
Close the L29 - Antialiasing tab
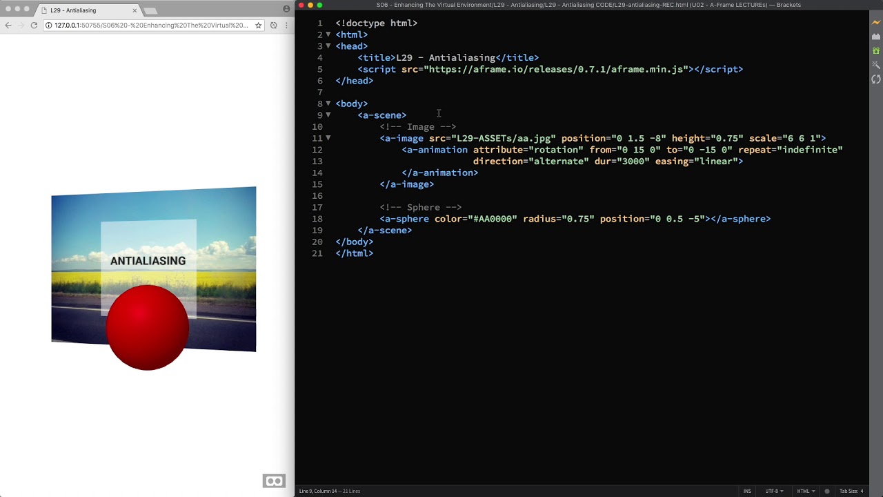135,10
